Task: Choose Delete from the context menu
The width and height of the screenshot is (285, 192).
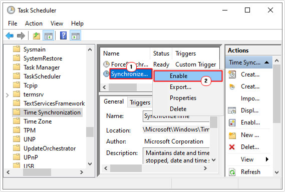Action: [188, 109]
